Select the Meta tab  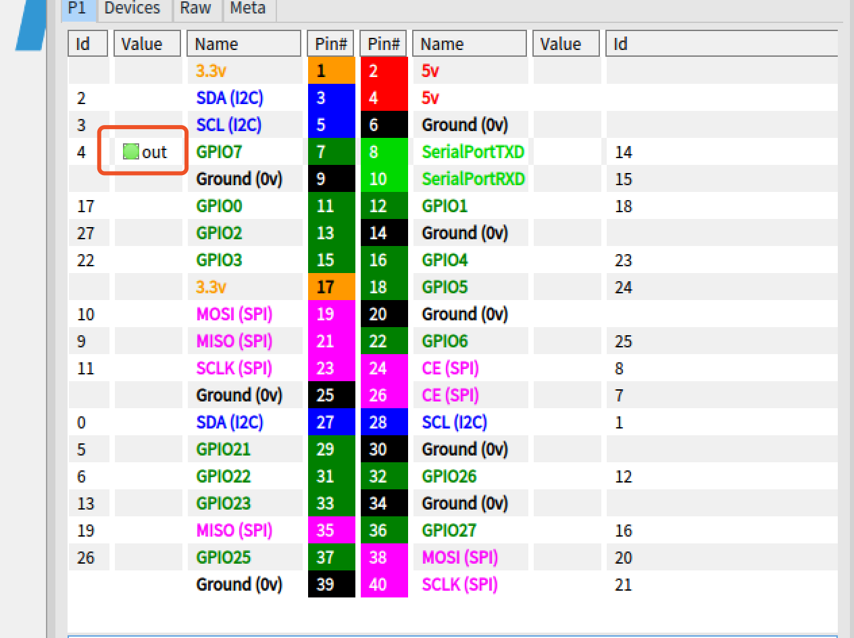click(248, 8)
